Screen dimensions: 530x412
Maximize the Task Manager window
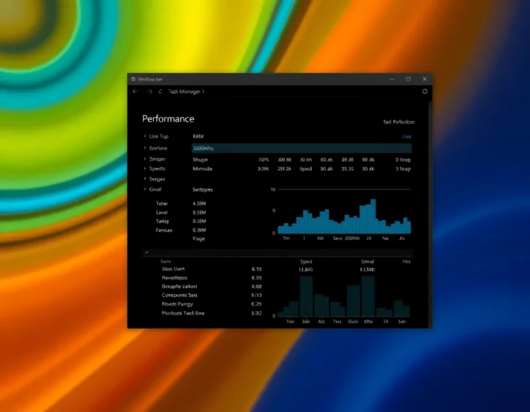click(408, 79)
